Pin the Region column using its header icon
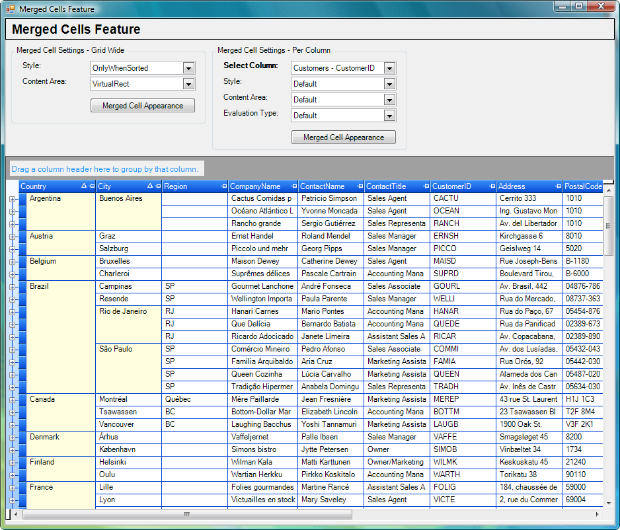 click(223, 187)
